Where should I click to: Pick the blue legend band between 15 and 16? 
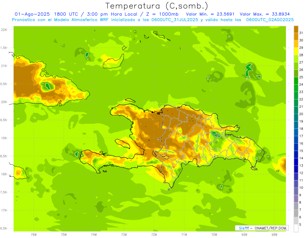(296, 147)
